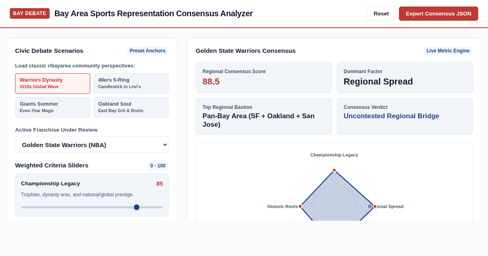Click the Preset Anchors badge
Viewport: 488px width, 256px height.
(x=148, y=51)
